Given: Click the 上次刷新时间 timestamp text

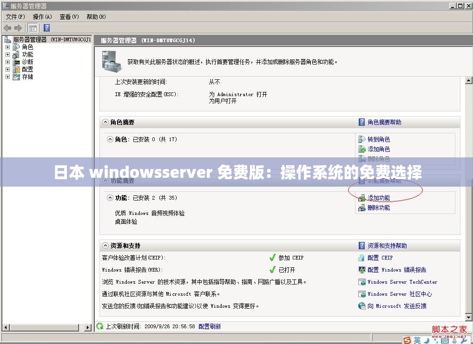Looking at the screenshot, I should tap(150, 326).
